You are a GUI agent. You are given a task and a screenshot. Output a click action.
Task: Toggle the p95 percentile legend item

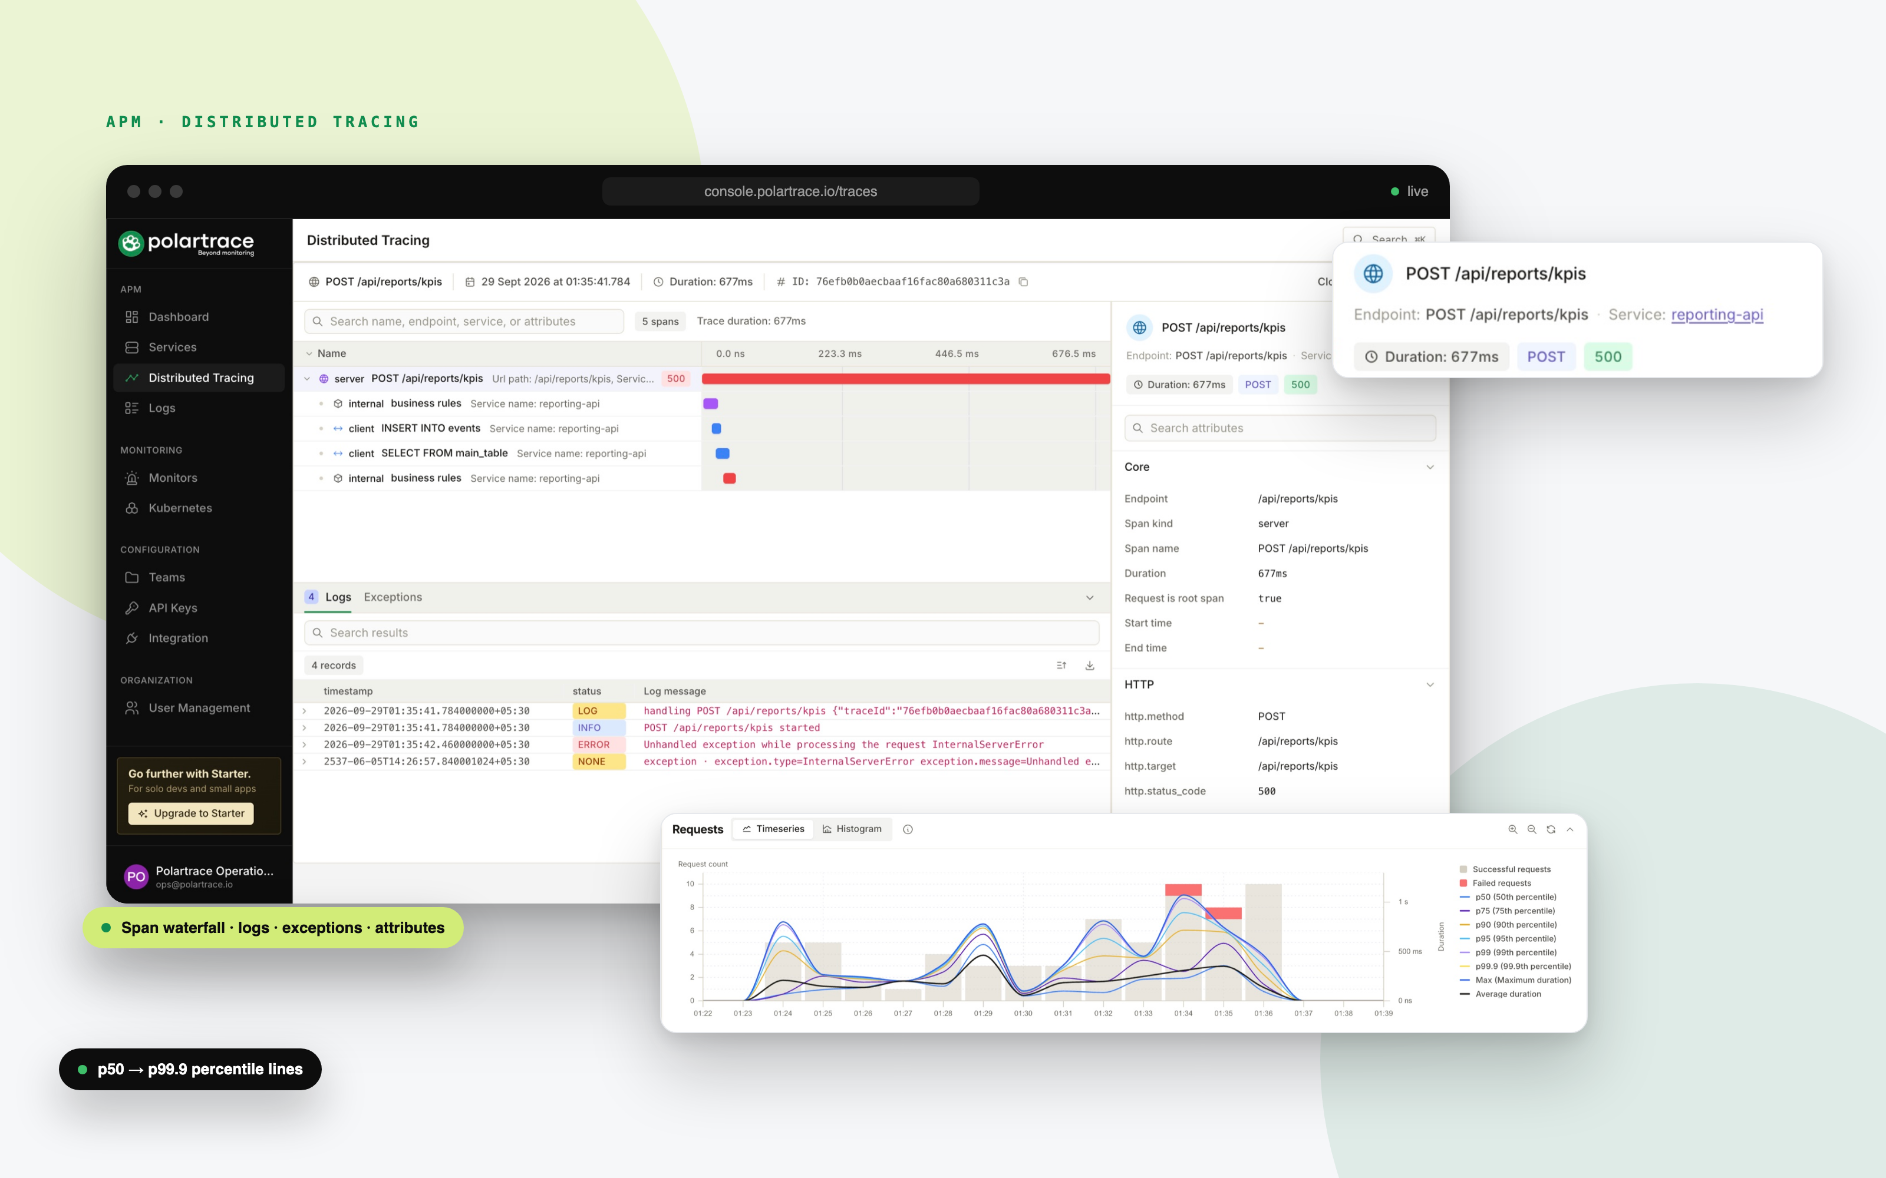pyautogui.click(x=1507, y=939)
